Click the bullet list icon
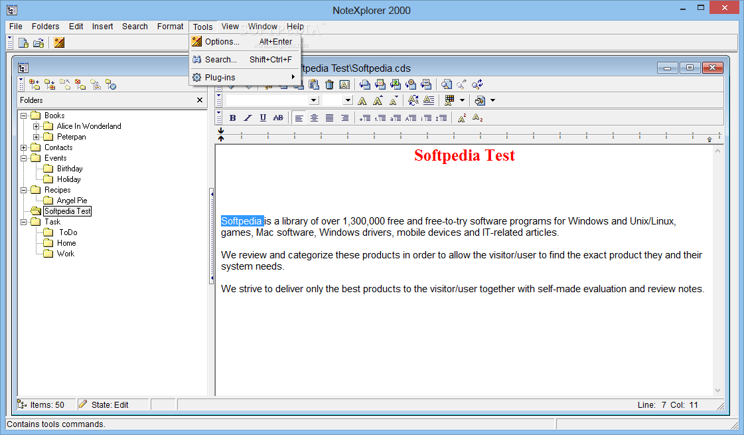The image size is (744, 435). [x=364, y=118]
